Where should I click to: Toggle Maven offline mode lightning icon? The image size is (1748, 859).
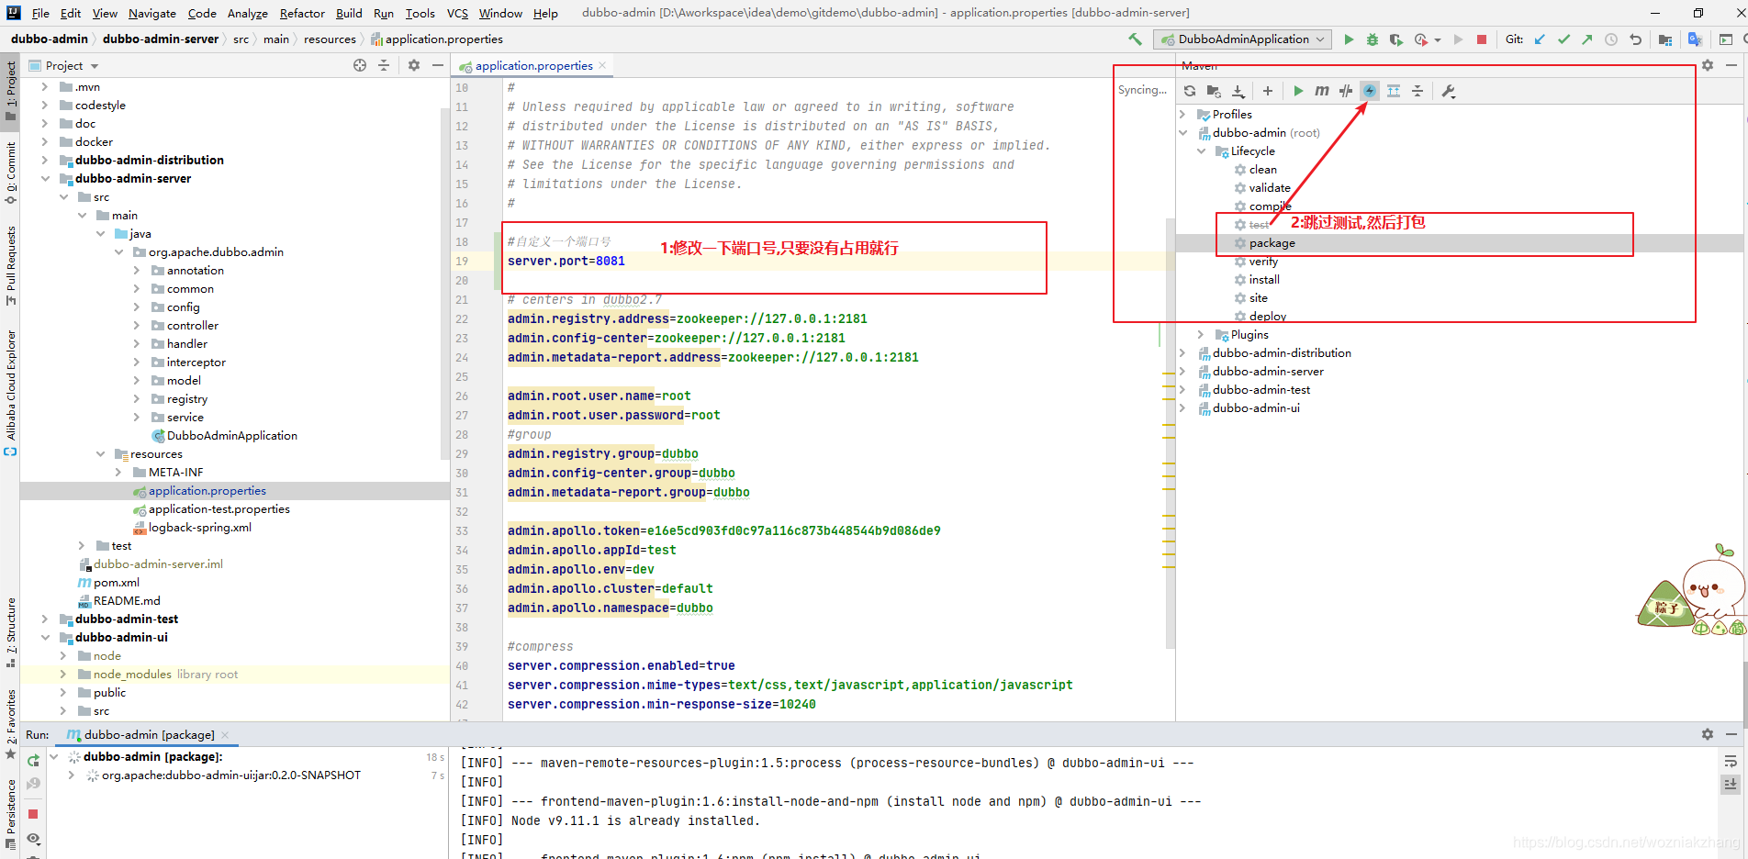pyautogui.click(x=1370, y=91)
